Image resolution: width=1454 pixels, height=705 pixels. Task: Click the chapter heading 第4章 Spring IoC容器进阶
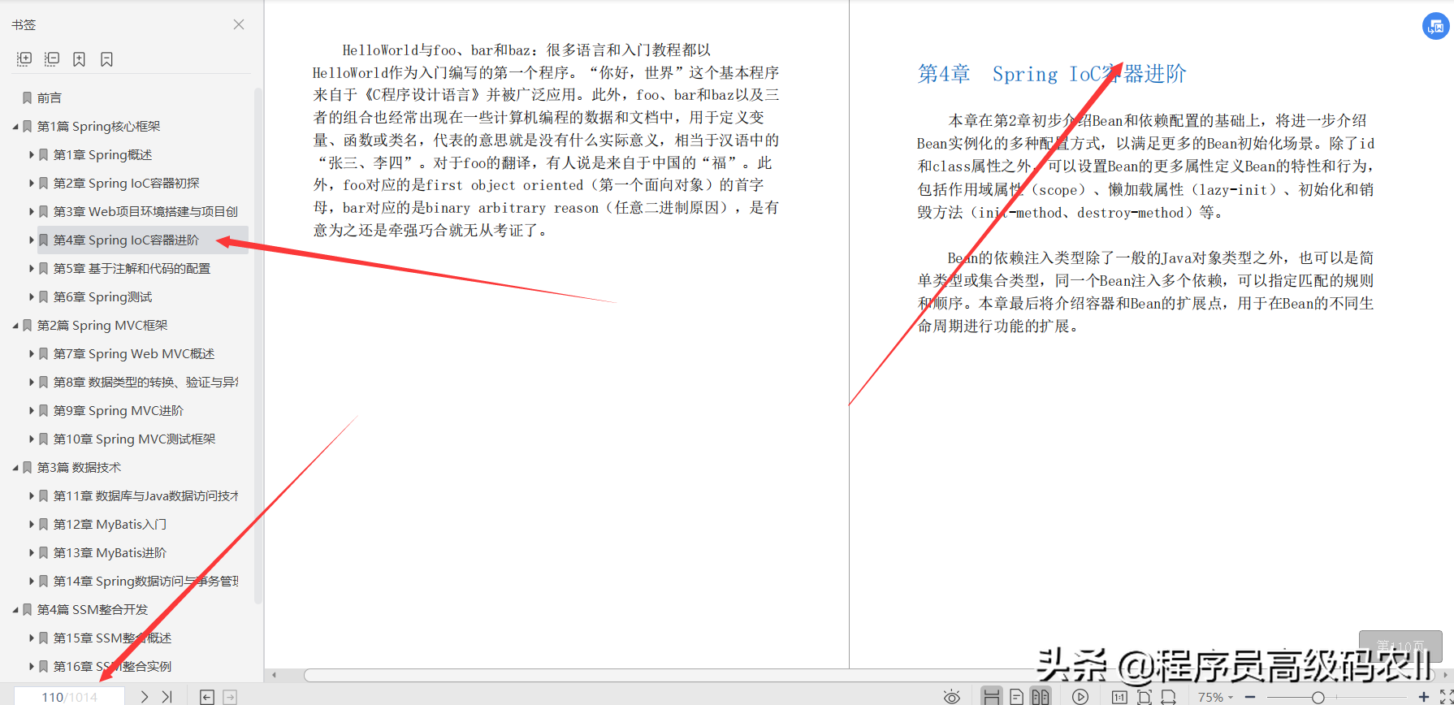coord(1052,74)
